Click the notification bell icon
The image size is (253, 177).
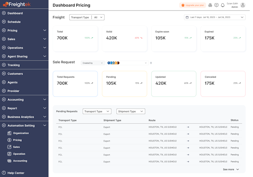(x=223, y=5)
